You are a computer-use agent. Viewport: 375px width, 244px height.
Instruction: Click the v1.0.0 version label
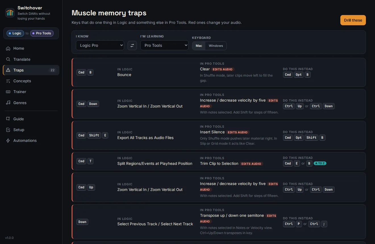click(9, 238)
